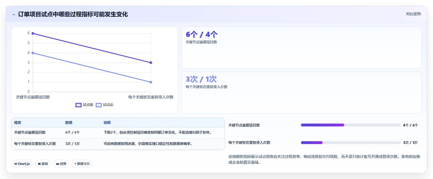This screenshot has width=433, height=179.
Task: Click the 6个 / 4个 stat card value
Action: coord(201,35)
